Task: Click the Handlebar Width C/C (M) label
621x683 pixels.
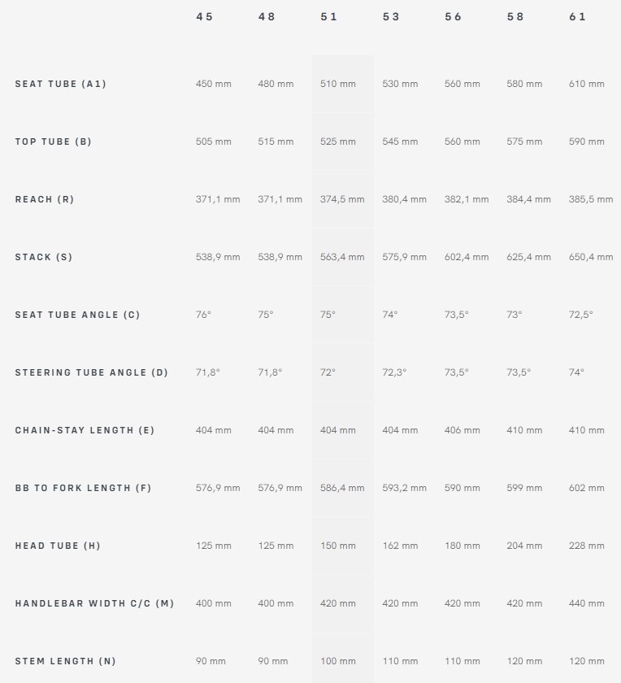Action: 94,603
